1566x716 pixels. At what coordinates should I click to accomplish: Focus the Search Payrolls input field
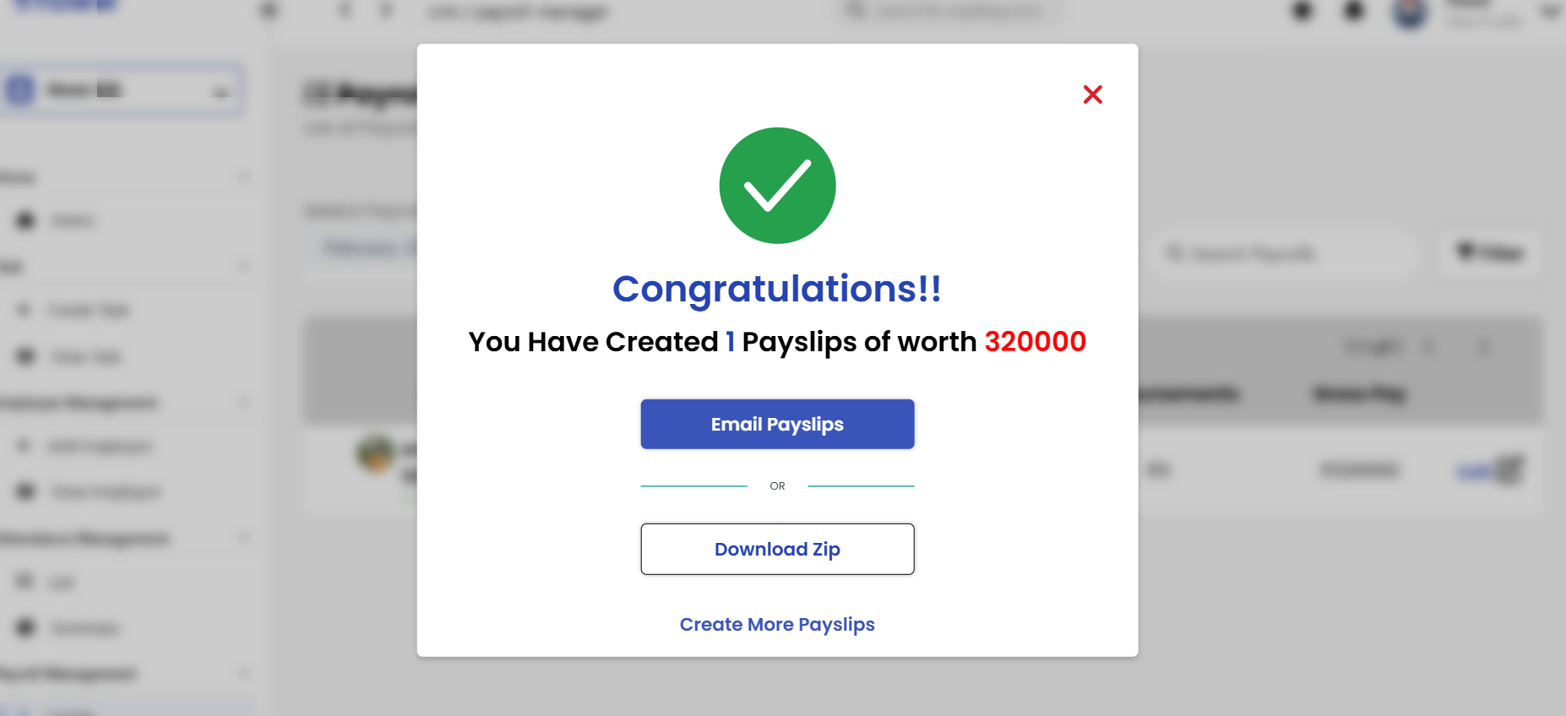(x=1283, y=253)
